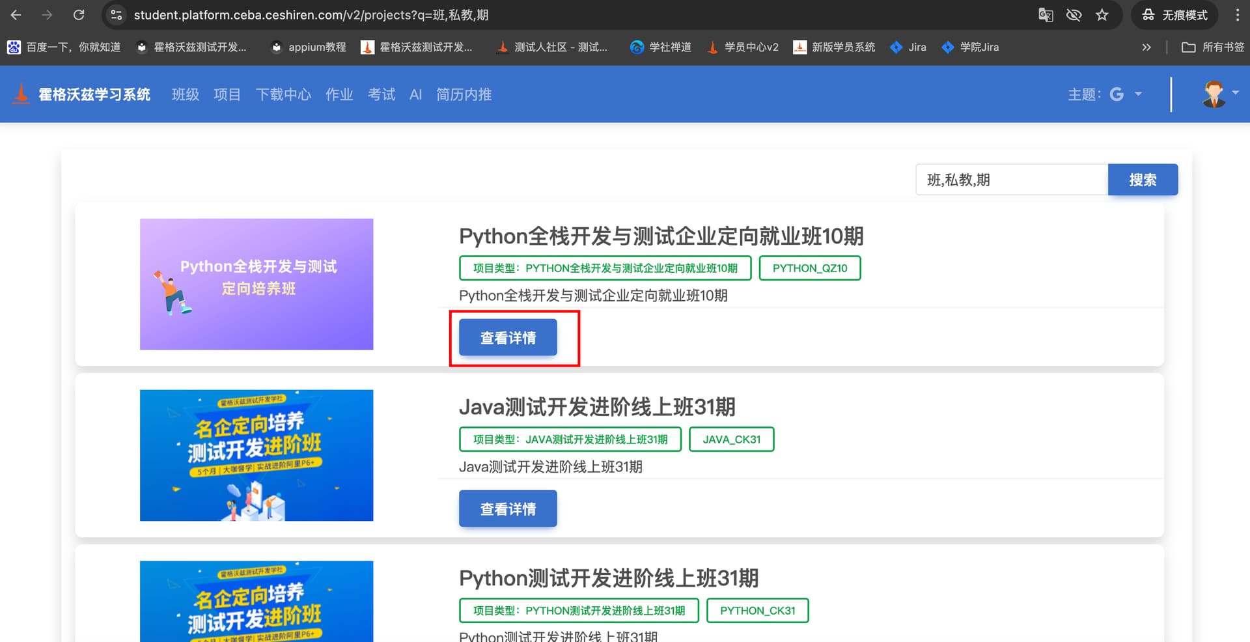Open second 霍格沃兹测试开发 bookmark with logo

417,47
